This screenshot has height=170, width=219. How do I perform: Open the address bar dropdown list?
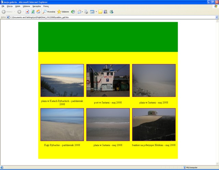click(x=217, y=17)
